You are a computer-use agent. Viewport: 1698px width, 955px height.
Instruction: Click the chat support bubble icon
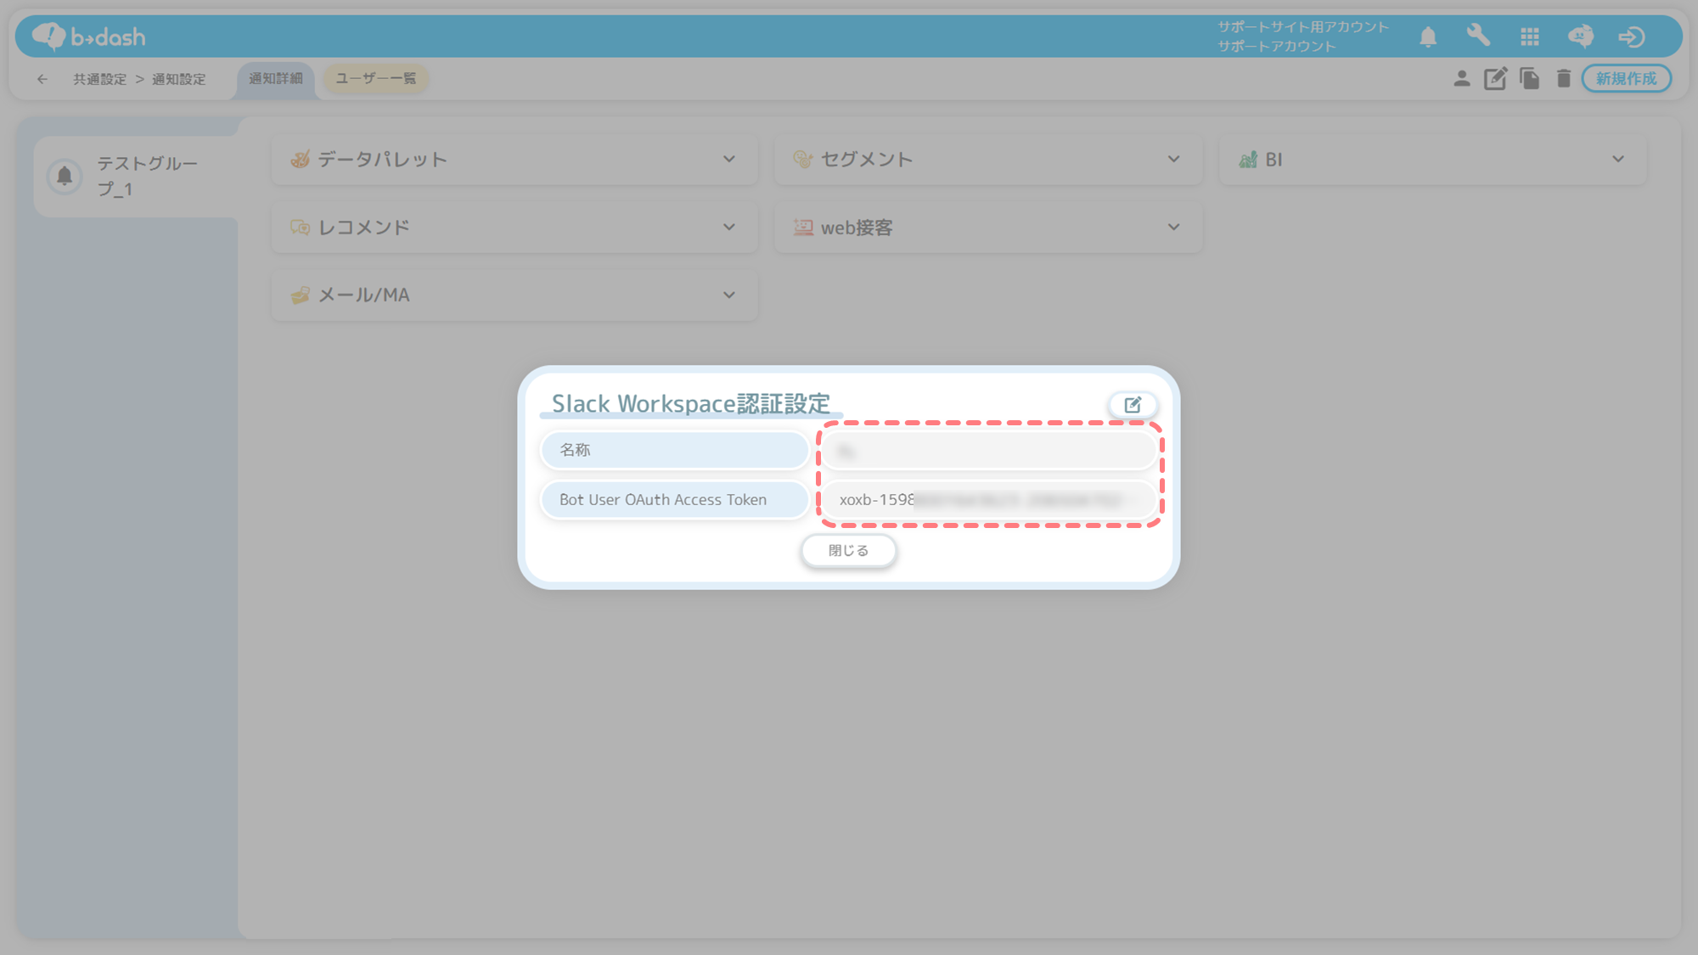[x=1581, y=36]
